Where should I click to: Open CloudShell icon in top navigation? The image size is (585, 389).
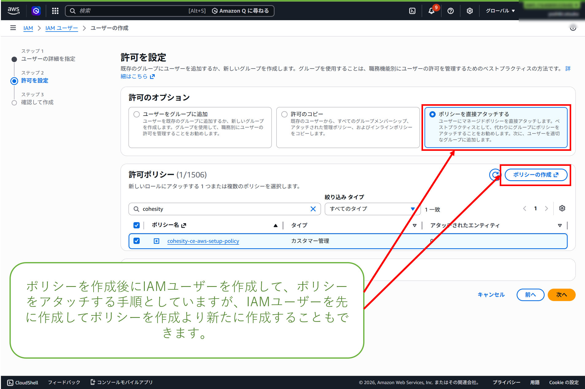pos(412,11)
